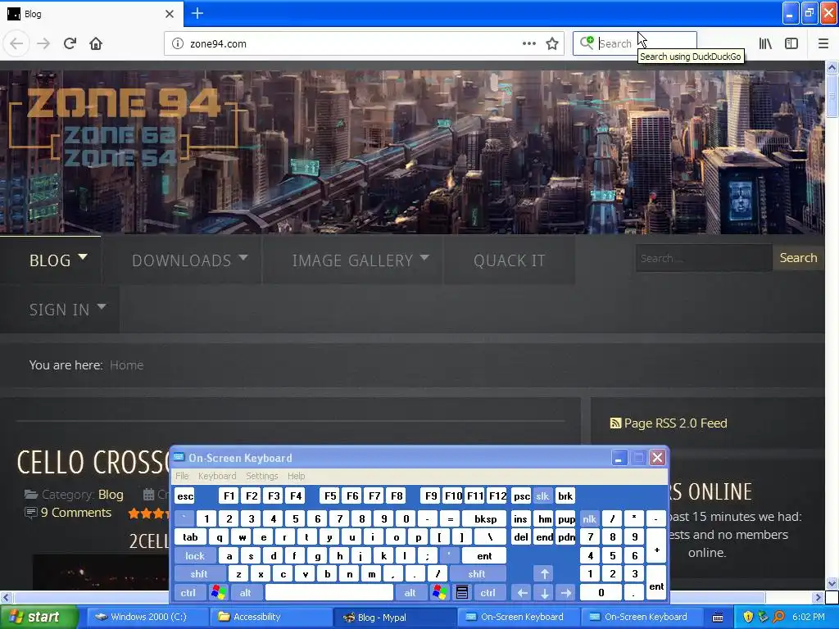Show site information icon in address bar
This screenshot has width=839, height=629.
click(178, 43)
